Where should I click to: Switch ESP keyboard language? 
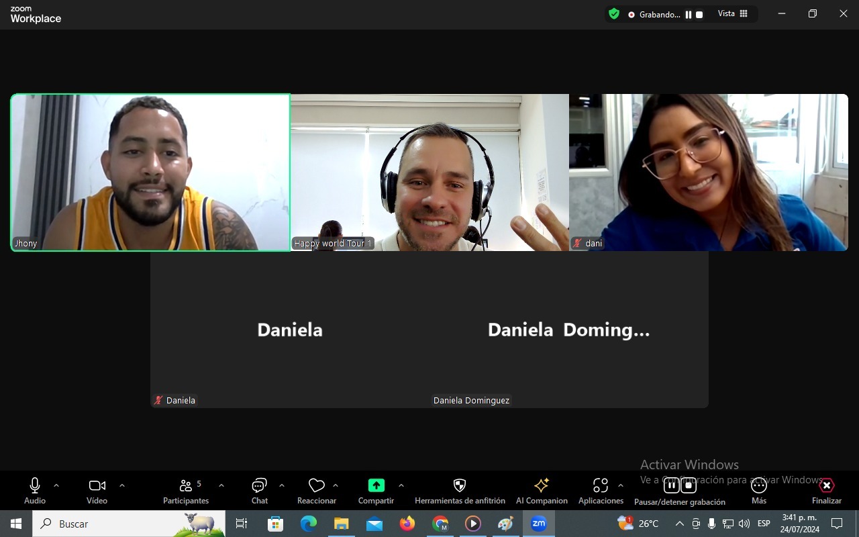pyautogui.click(x=764, y=524)
